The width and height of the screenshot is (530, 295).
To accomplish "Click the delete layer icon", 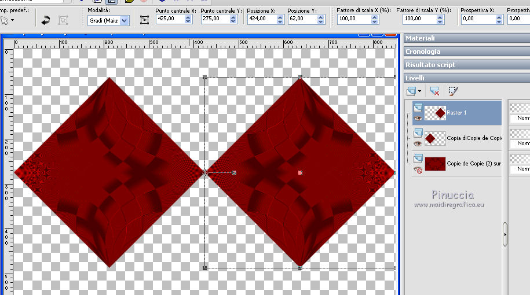I will (434, 91).
